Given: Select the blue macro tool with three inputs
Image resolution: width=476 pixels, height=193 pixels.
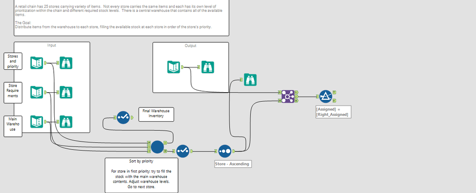Looking at the screenshot, I should 158,147.
